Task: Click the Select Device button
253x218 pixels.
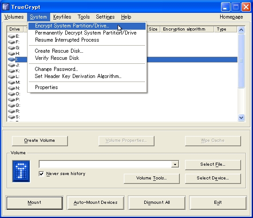Action: pos(213,178)
